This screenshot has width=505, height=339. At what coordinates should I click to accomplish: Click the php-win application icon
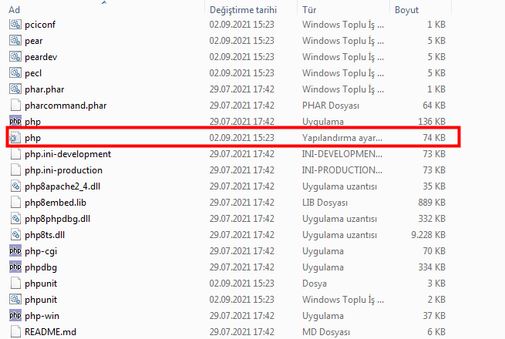click(x=15, y=315)
